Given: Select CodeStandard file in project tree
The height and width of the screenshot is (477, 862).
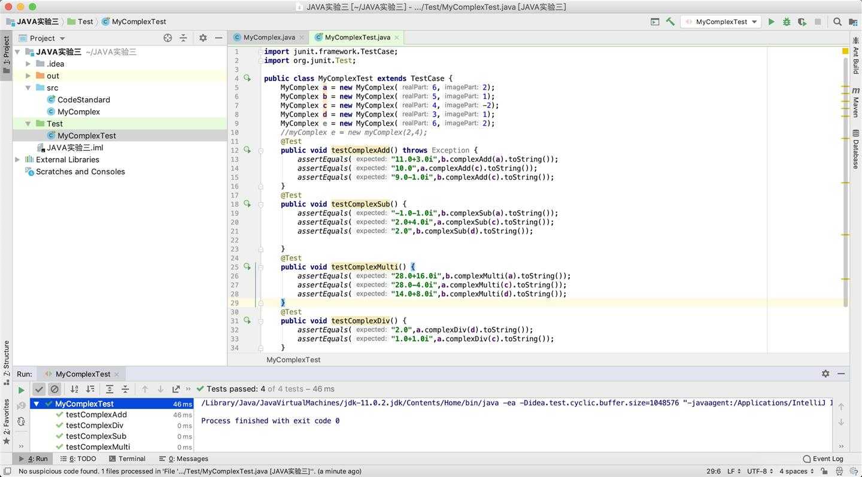Looking at the screenshot, I should (83, 100).
